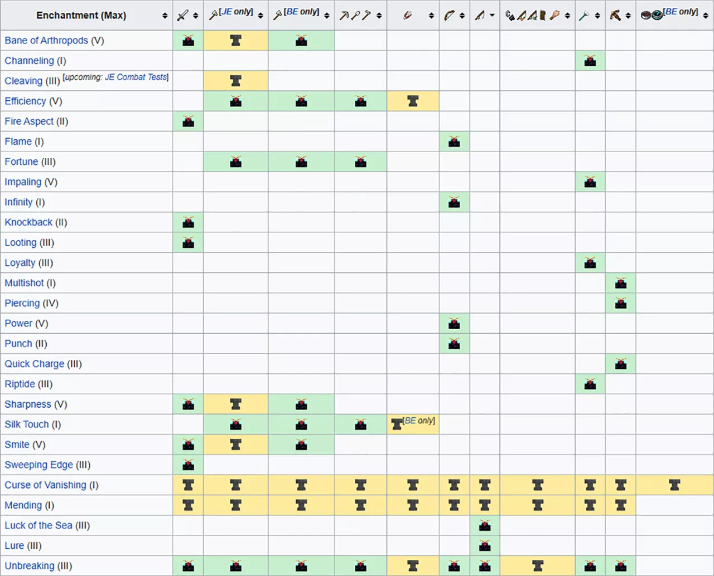
Task: Open the Fortune enchantment link
Action: tap(21, 162)
